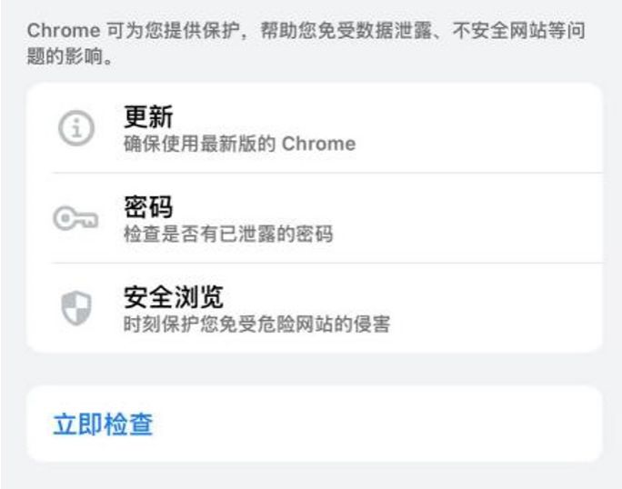Click the shield icon beside 安全浏览
The height and width of the screenshot is (489, 622).
76,308
